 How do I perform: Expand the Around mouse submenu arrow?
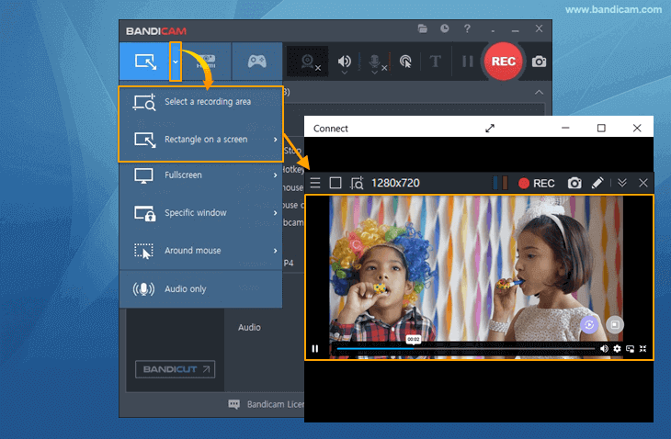(x=275, y=251)
